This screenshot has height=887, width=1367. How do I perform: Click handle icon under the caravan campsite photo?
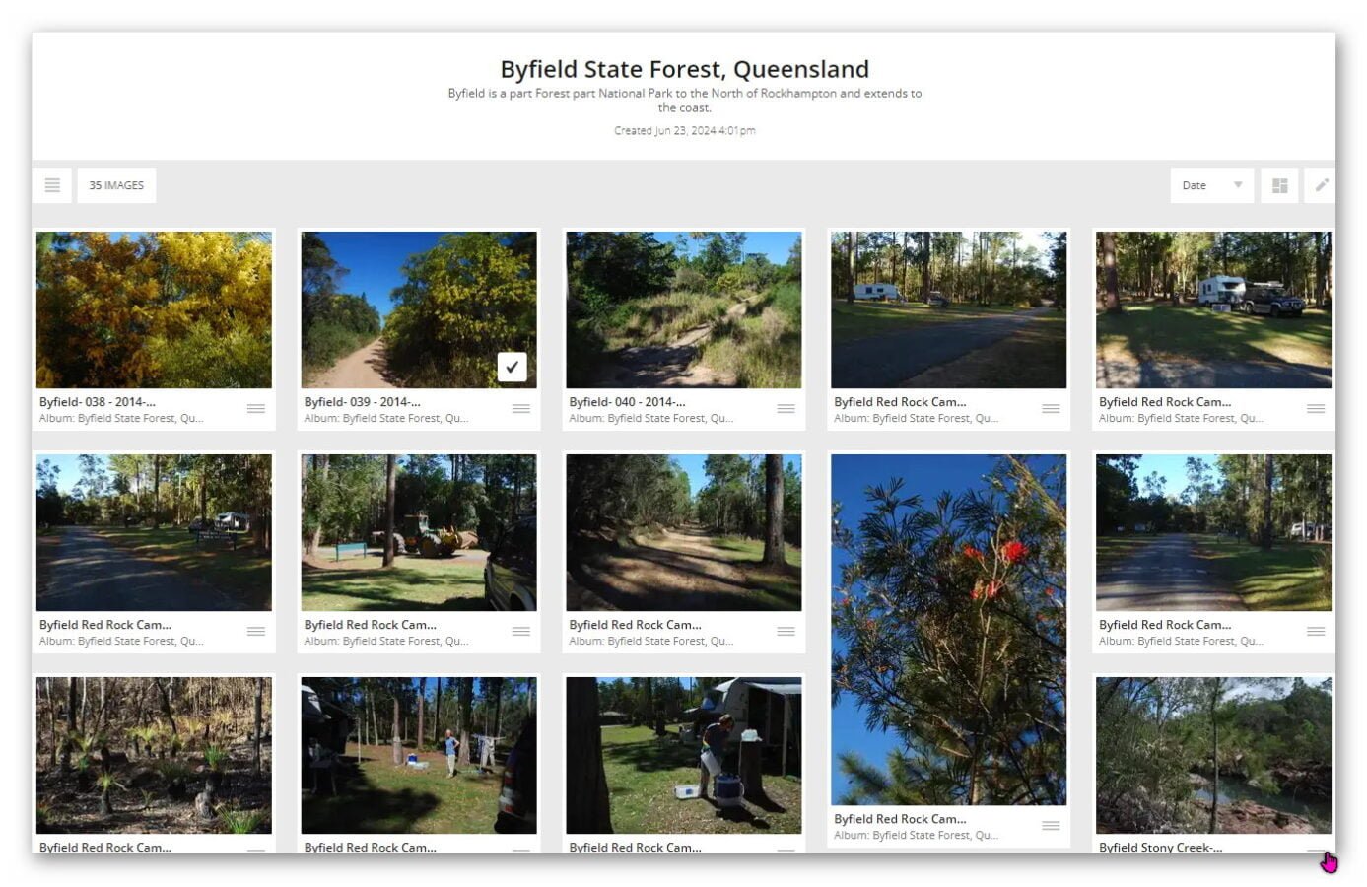coord(1316,409)
